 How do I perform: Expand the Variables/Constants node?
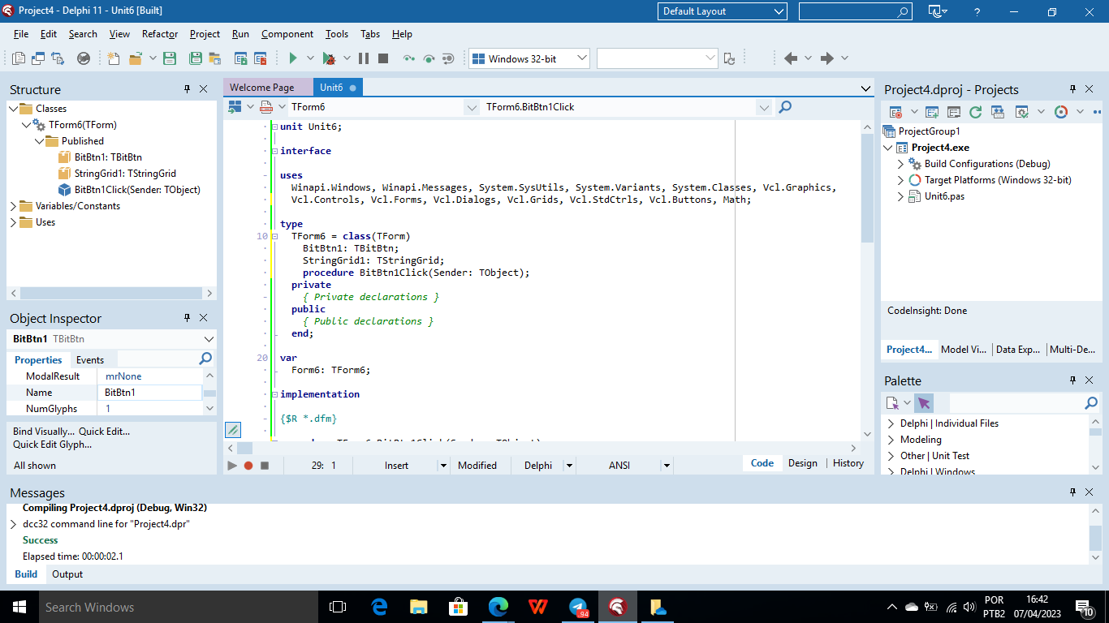13,206
